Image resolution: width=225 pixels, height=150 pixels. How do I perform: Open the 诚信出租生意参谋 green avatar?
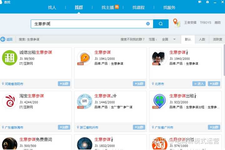(x=10, y=58)
